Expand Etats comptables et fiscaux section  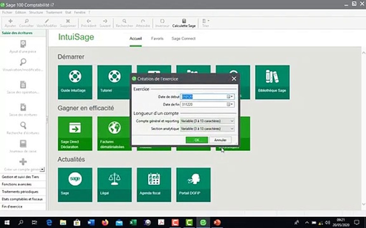tap(23, 199)
